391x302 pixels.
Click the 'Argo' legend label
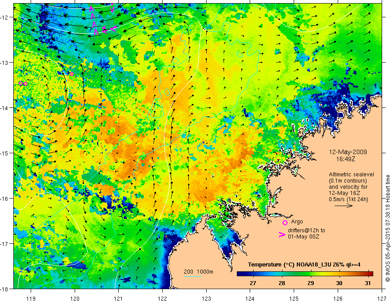(297, 222)
